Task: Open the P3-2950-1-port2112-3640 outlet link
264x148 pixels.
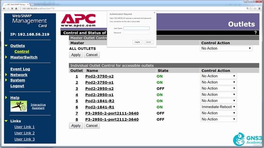Action: pos(112,120)
